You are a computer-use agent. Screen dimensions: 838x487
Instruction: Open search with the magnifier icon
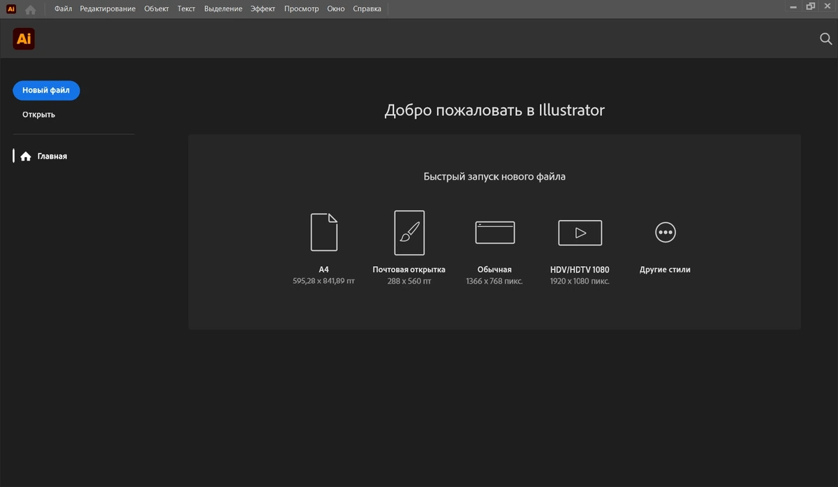coord(825,39)
